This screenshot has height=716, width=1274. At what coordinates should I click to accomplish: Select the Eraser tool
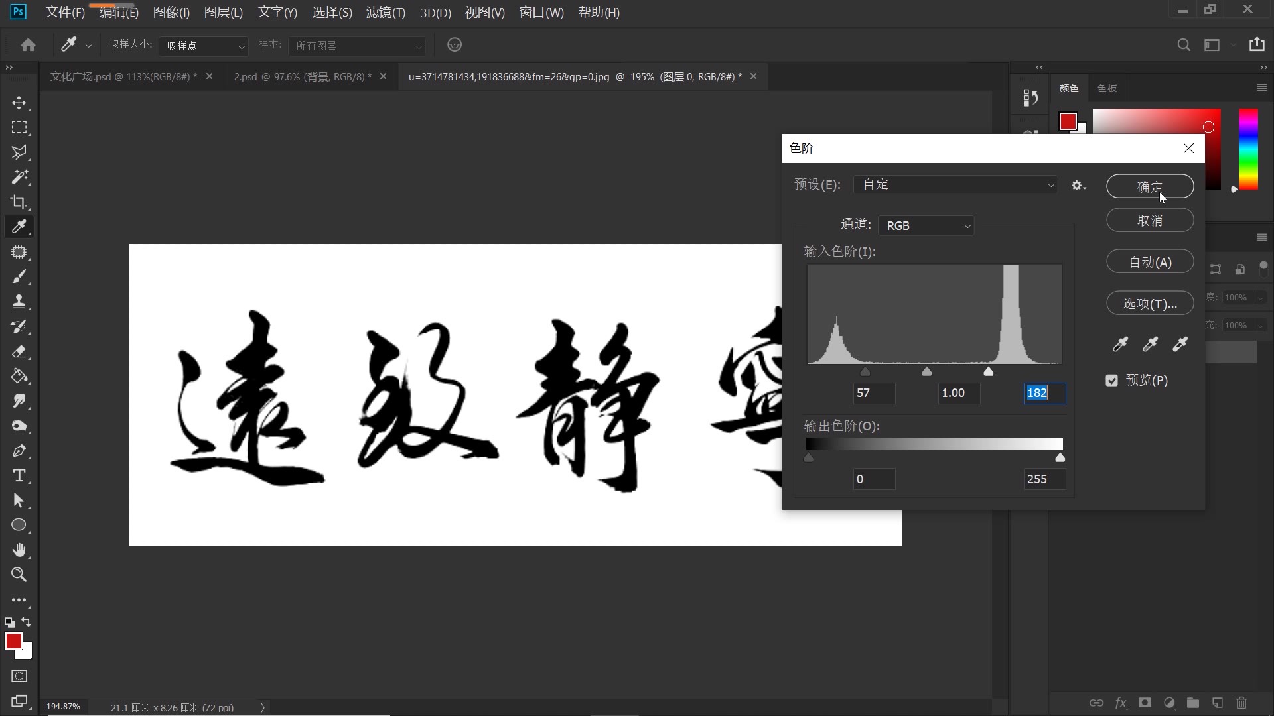(20, 352)
